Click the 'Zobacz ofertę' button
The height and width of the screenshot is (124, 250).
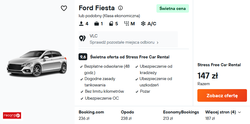222,96
